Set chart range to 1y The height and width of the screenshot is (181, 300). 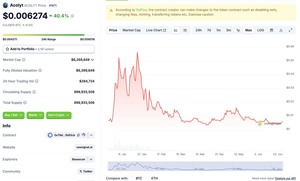click(x=238, y=30)
